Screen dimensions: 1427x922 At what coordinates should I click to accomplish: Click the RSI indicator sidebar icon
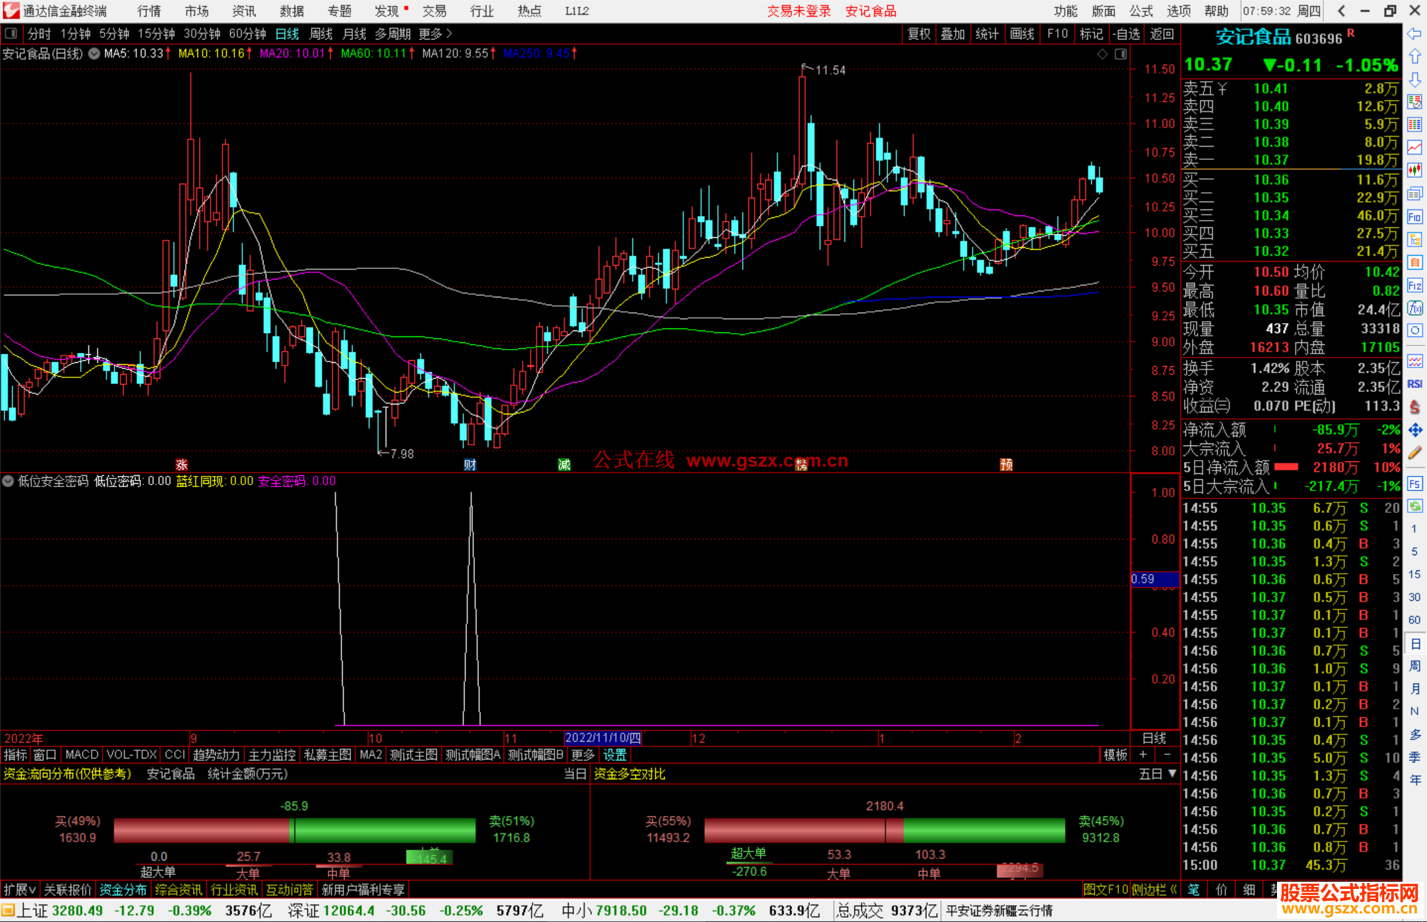(1414, 384)
